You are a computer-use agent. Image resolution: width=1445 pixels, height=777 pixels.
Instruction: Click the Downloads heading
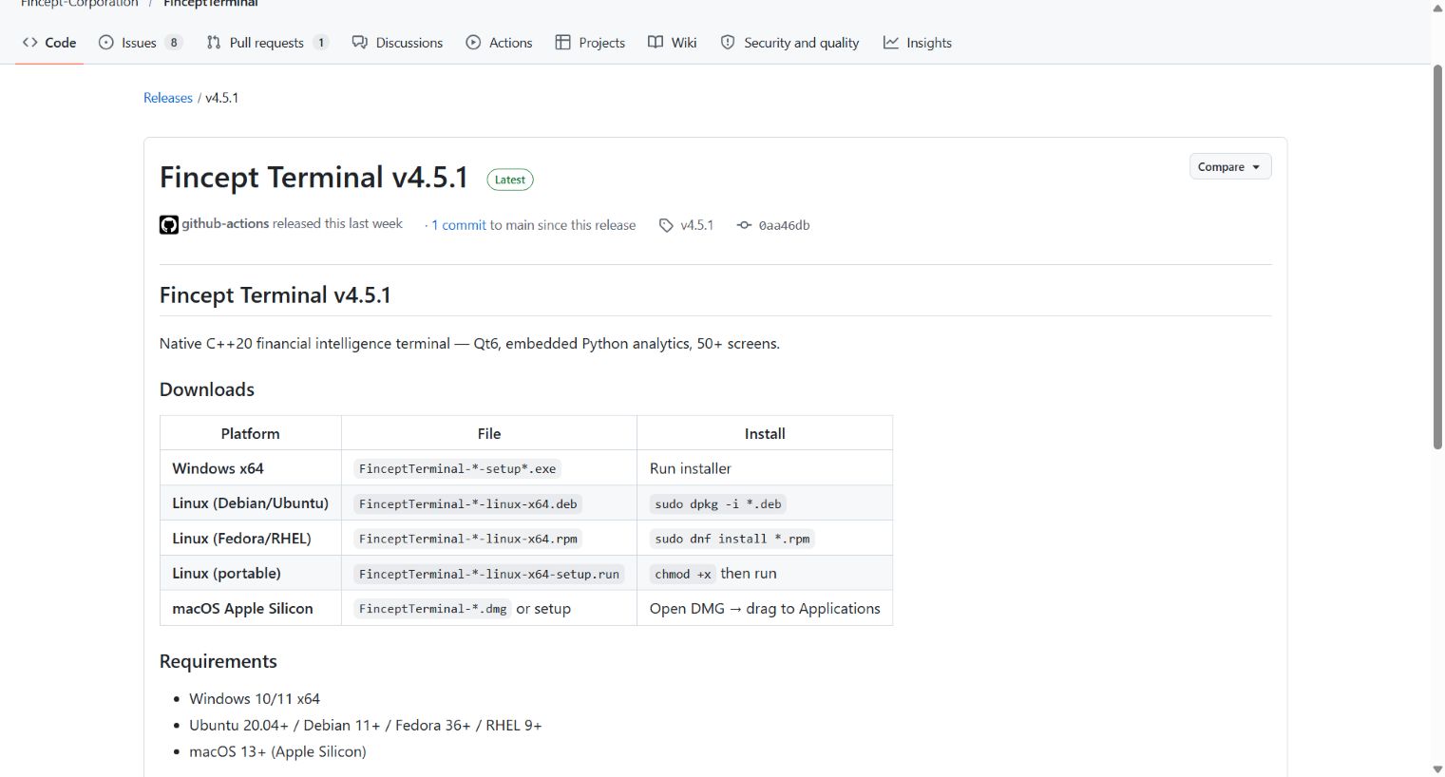207,389
